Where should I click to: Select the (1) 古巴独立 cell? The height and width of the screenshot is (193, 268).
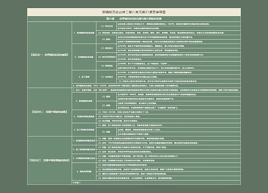107,77
